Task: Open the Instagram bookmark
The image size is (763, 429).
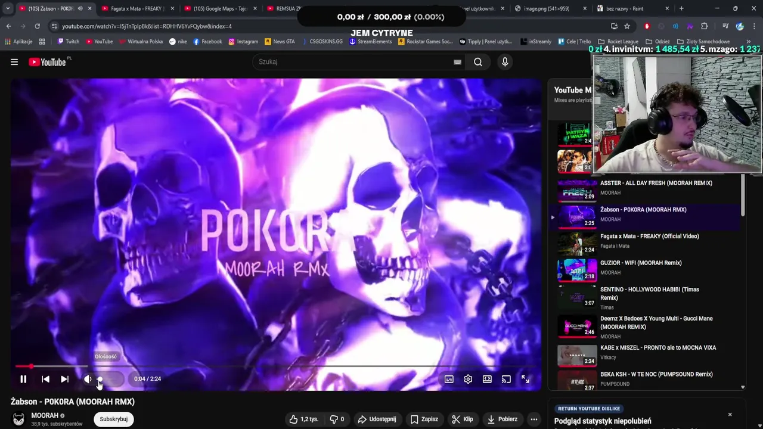Action: click(243, 42)
